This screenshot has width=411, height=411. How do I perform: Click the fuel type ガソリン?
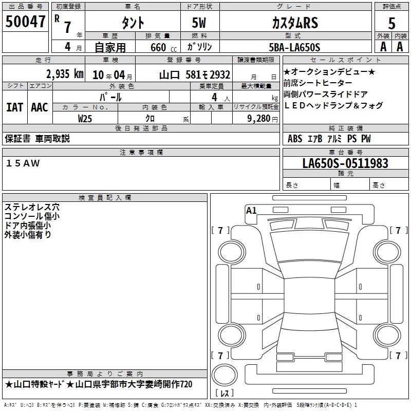click(x=199, y=47)
